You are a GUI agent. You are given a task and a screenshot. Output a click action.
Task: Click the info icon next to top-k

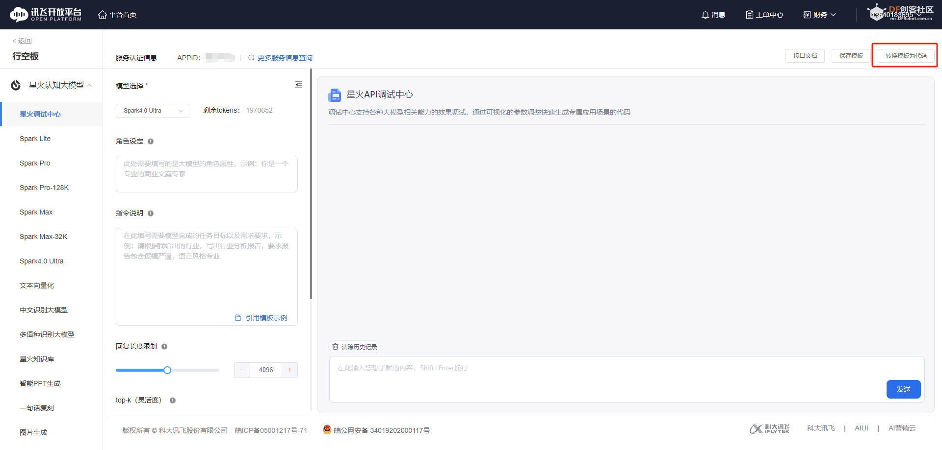[173, 401]
